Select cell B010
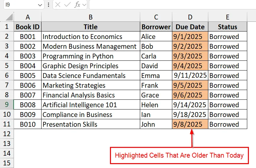 tap(28, 124)
